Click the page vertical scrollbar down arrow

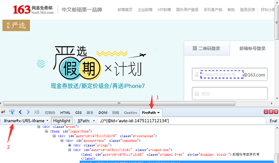point(277,98)
